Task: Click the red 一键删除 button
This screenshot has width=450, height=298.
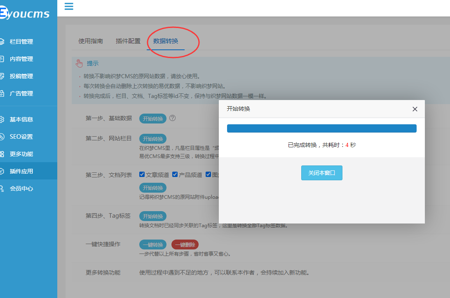Action: click(185, 244)
